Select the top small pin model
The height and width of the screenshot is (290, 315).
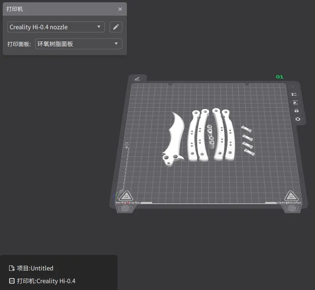tap(246, 128)
